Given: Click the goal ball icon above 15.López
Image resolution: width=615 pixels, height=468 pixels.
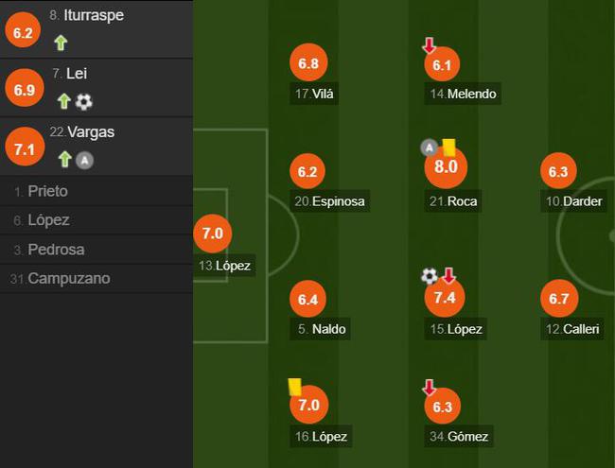Looking at the screenshot, I should [430, 276].
